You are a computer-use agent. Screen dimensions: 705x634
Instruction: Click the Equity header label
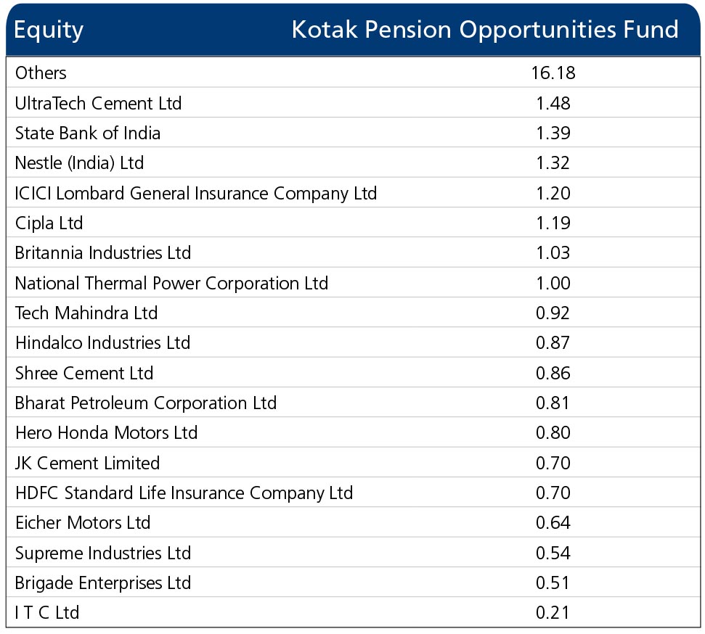click(x=49, y=30)
